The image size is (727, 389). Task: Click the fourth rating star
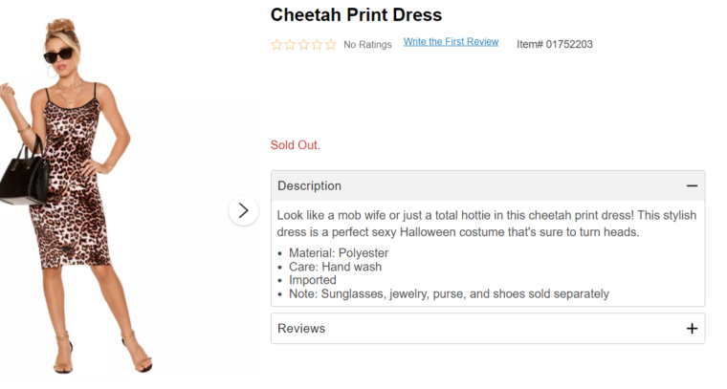click(317, 44)
